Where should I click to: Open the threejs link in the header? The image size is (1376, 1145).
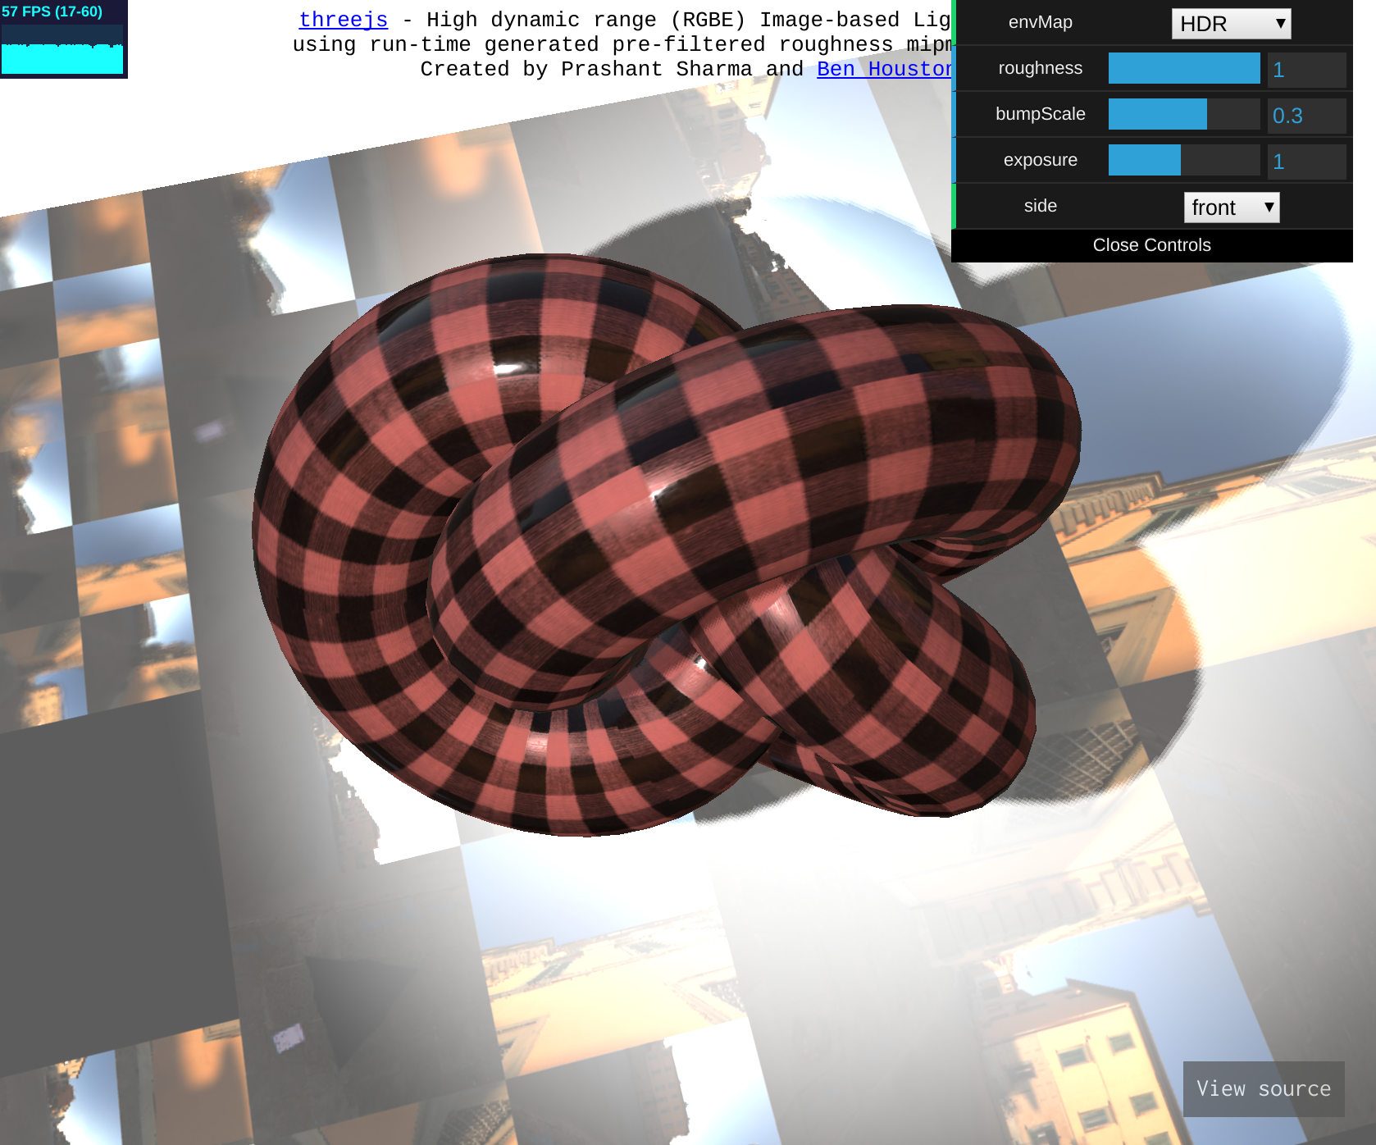342,20
